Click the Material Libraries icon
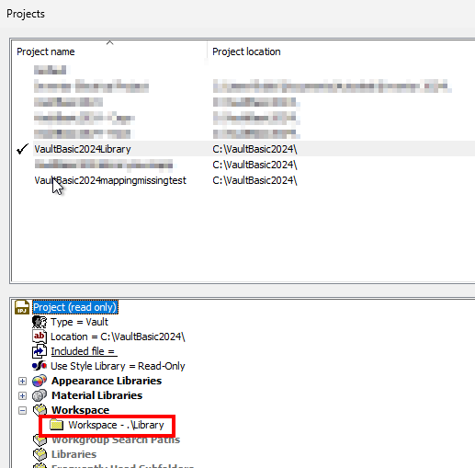Viewport: 475px width, 468px height. tap(40, 395)
